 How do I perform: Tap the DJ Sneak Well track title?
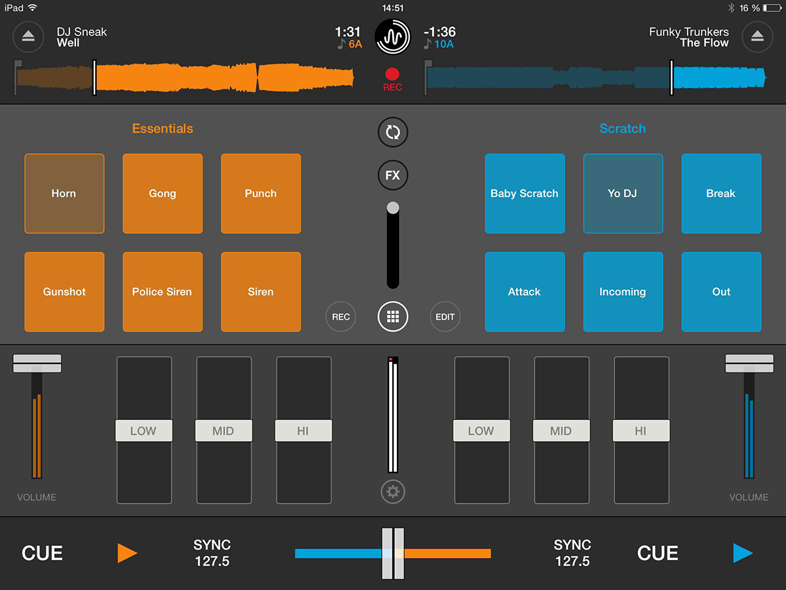coord(81,37)
